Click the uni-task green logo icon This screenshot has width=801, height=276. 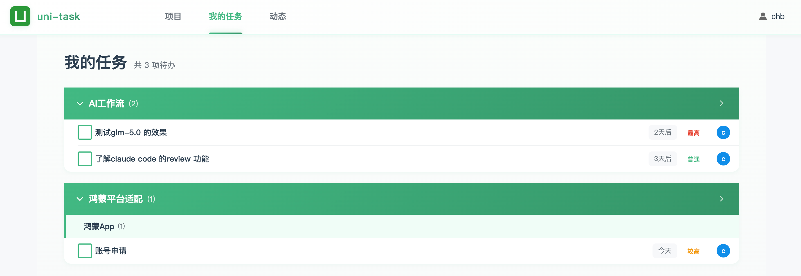pyautogui.click(x=20, y=17)
